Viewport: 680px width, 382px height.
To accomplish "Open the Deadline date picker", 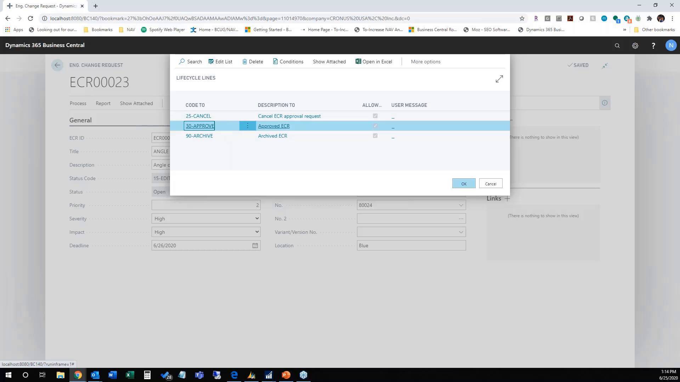I will (255, 245).
